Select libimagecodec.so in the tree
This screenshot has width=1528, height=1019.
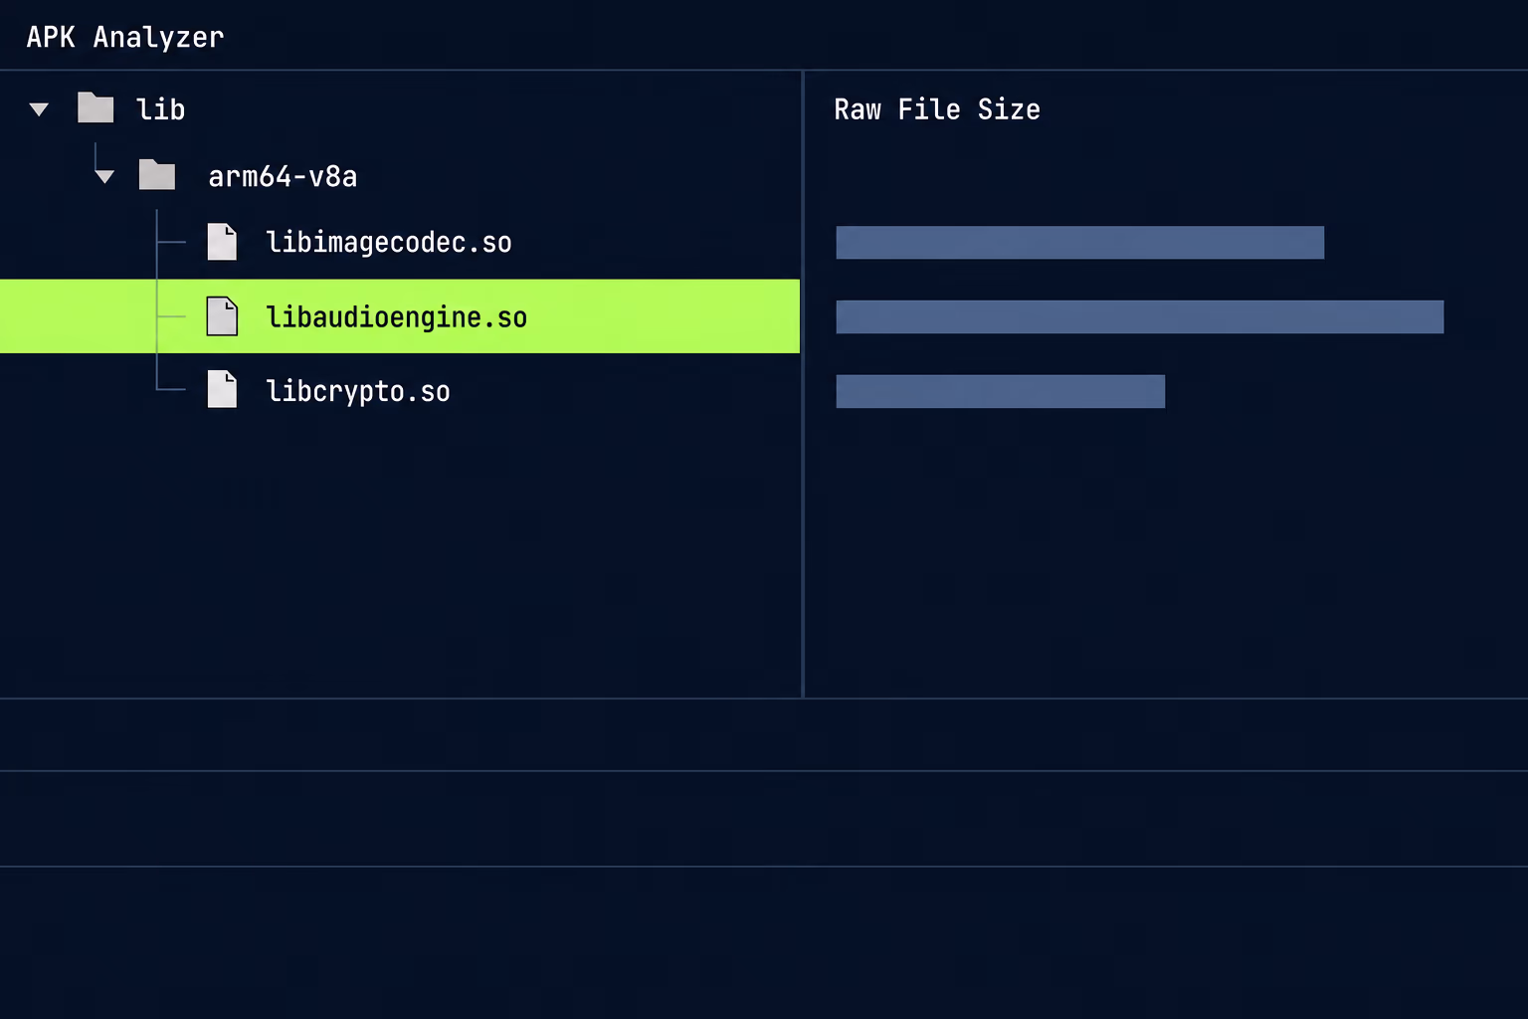(x=389, y=243)
